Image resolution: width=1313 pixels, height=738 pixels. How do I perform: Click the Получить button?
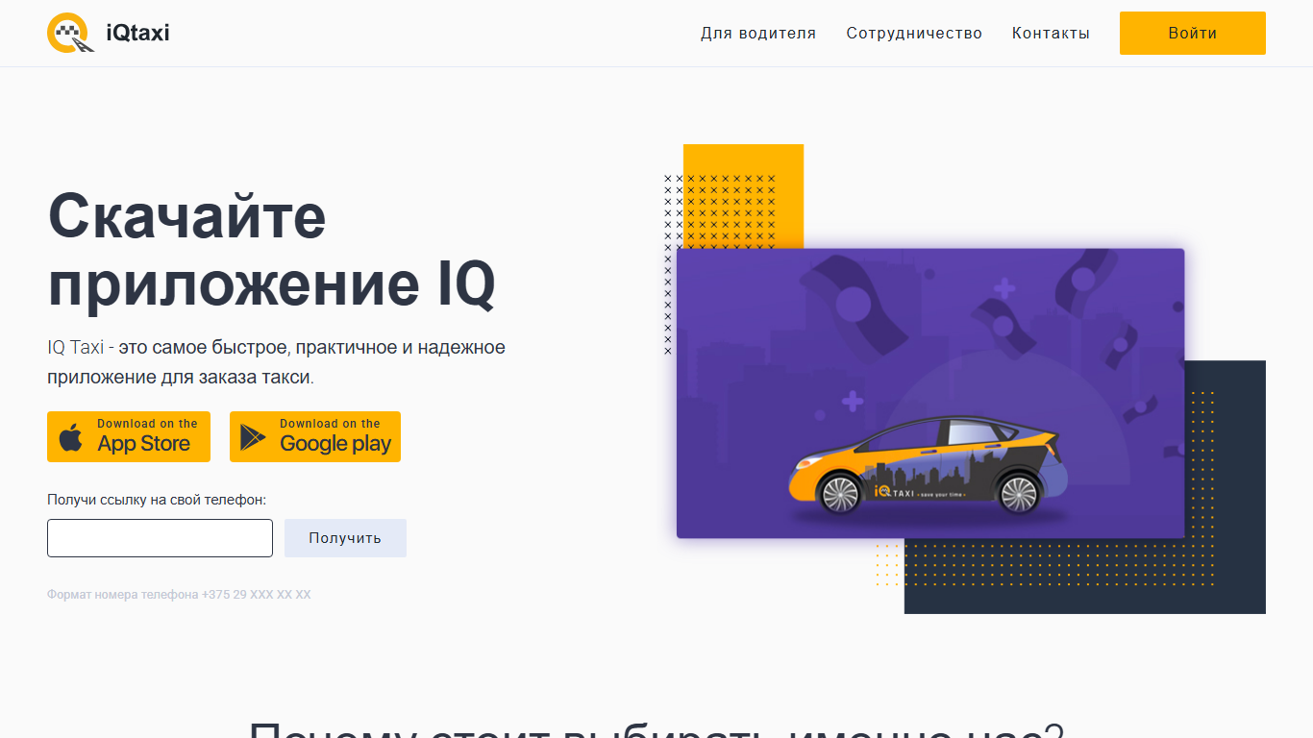345,538
